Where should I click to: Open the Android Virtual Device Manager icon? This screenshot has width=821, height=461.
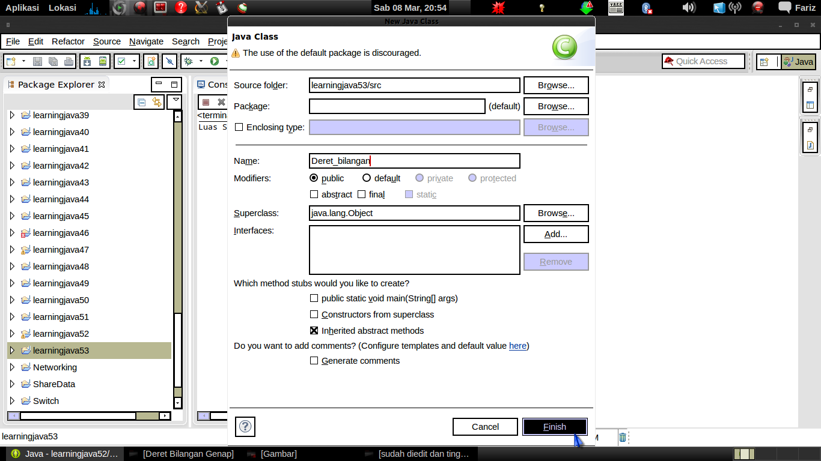(x=103, y=61)
